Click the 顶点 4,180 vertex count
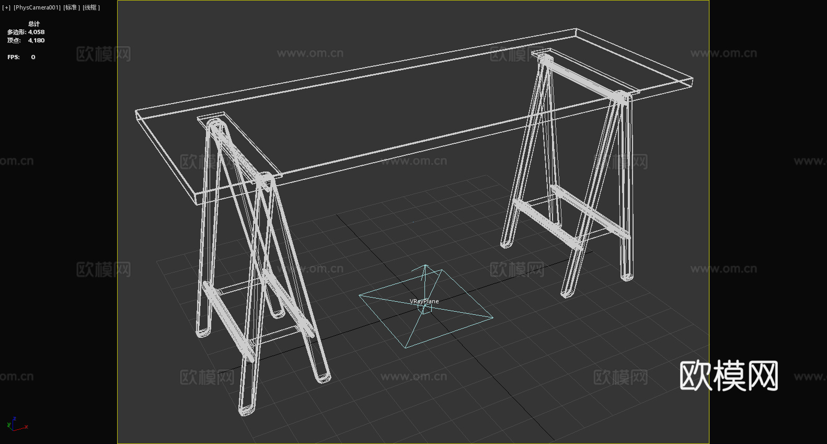Viewport: 827px width, 444px height. pyautogui.click(x=26, y=40)
